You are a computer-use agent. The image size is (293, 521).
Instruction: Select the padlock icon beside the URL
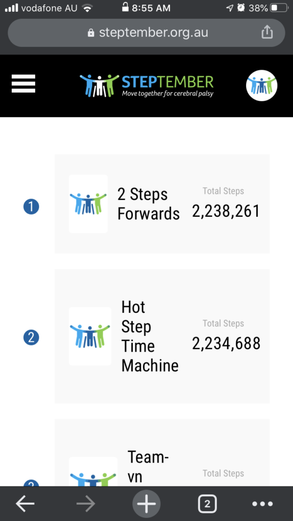point(91,33)
